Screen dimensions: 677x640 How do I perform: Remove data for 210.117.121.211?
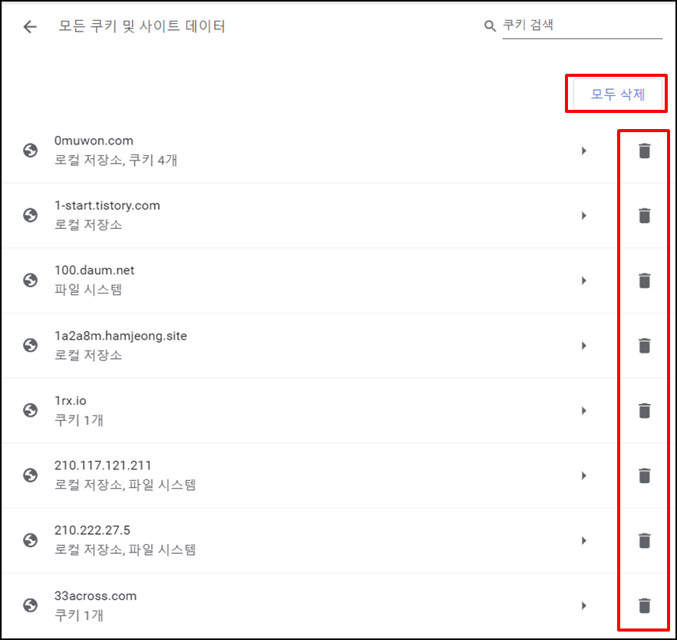click(x=644, y=475)
